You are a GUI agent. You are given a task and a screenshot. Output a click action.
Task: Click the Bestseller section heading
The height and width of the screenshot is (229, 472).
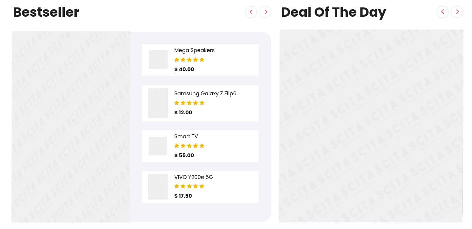(46, 12)
